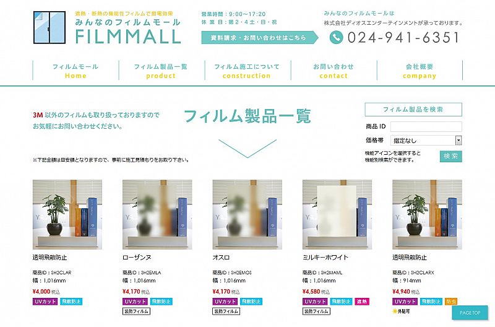Click the PAGETOP button

coord(470,313)
